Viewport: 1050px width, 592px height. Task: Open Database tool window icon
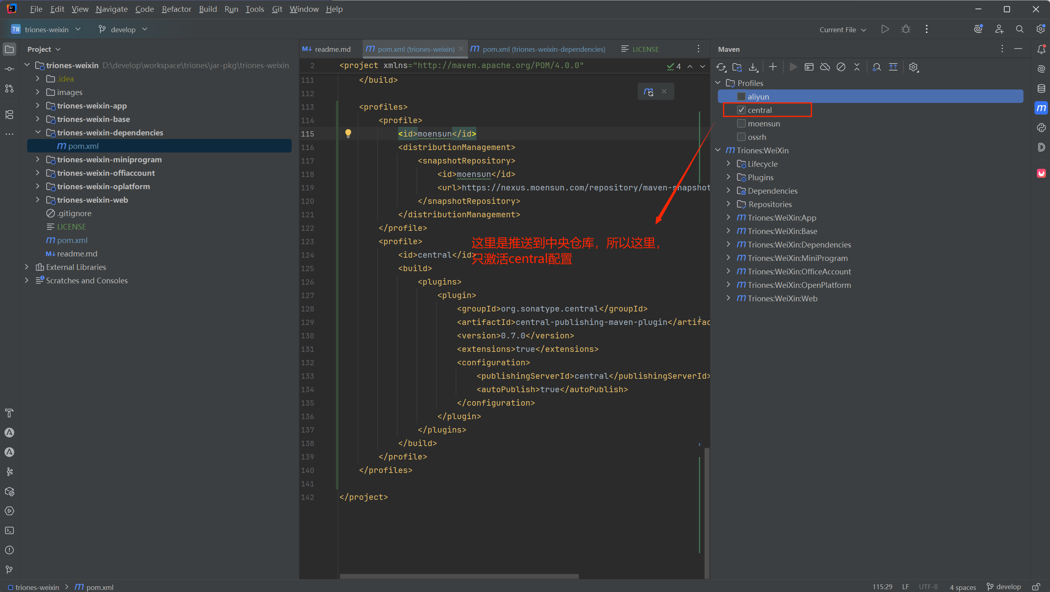click(1041, 88)
